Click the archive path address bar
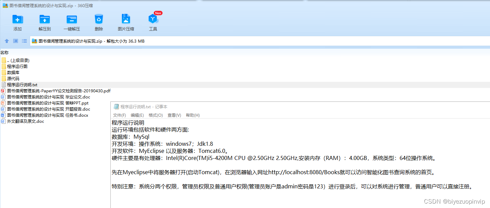This screenshot has height=208, width=490. [x=260, y=41]
